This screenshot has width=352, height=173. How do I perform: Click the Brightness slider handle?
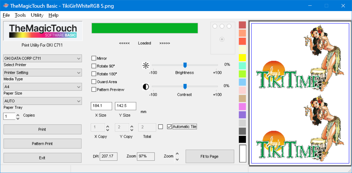pyautogui.click(x=185, y=65)
